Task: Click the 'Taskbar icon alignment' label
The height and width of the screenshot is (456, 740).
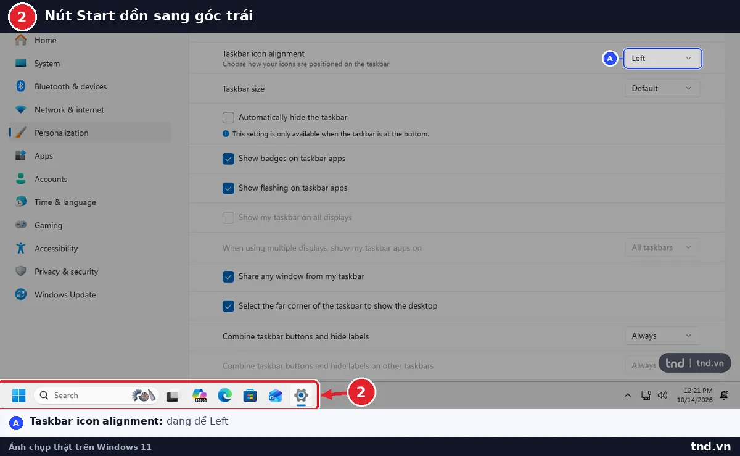Action: tap(263, 54)
